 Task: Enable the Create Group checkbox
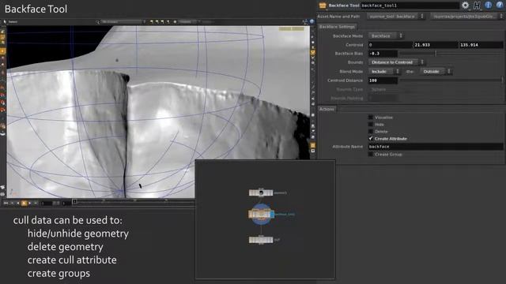pyautogui.click(x=371, y=155)
